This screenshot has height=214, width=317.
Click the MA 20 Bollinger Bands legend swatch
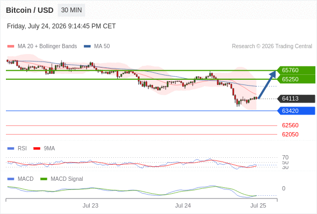click(11, 47)
